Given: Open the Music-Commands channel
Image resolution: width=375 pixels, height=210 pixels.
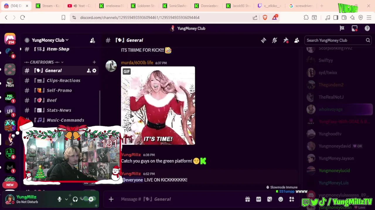Looking at the screenshot, I should (x=61, y=120).
